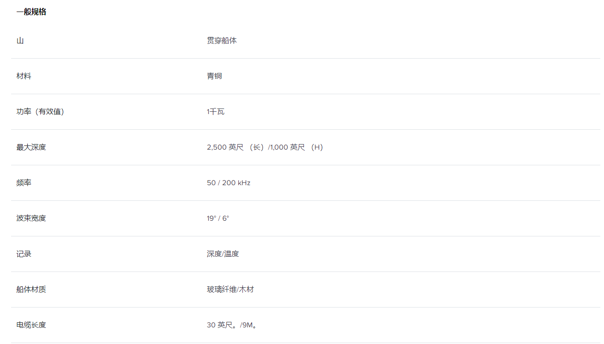
Task: Click the 山 row label
Action: click(x=20, y=41)
